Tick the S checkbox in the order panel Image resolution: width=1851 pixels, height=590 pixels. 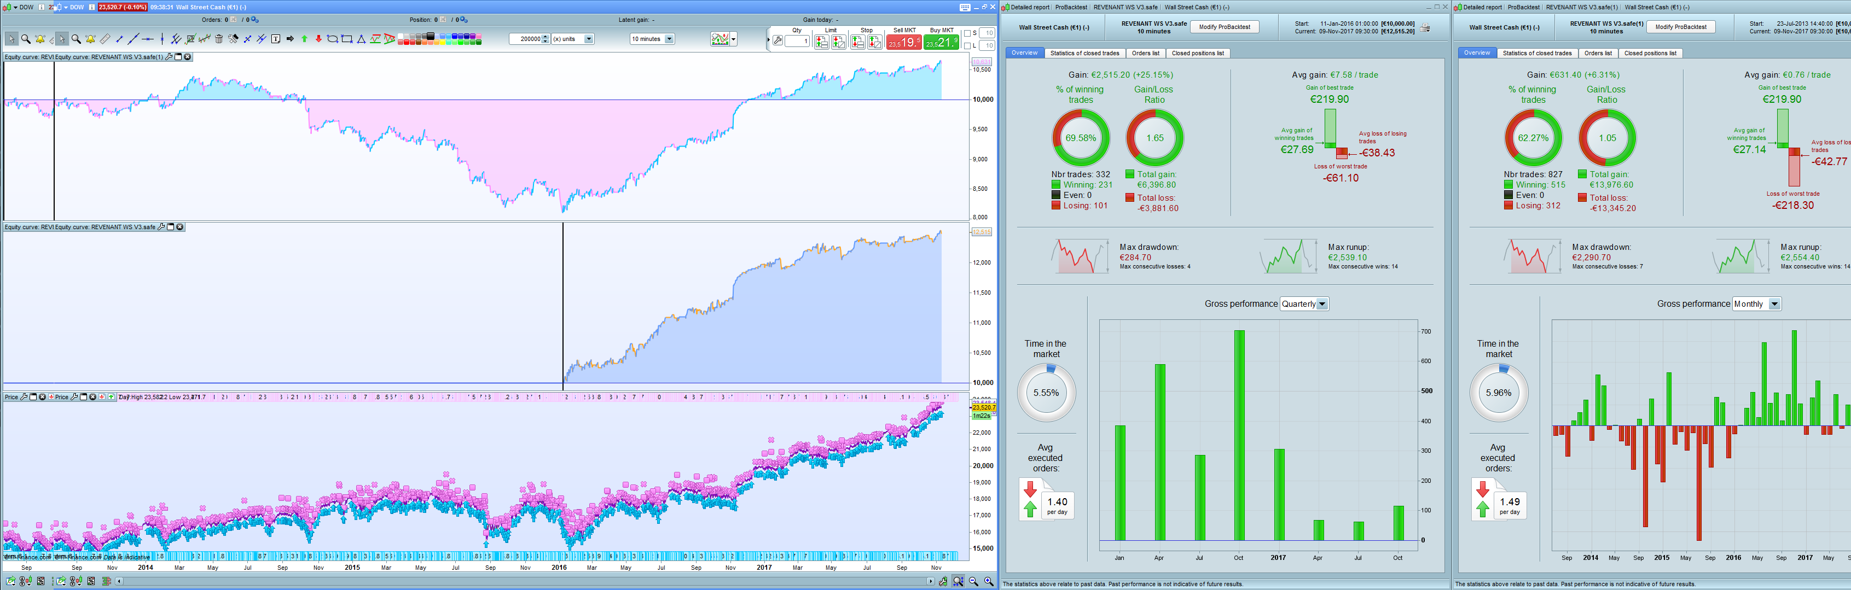click(x=968, y=33)
